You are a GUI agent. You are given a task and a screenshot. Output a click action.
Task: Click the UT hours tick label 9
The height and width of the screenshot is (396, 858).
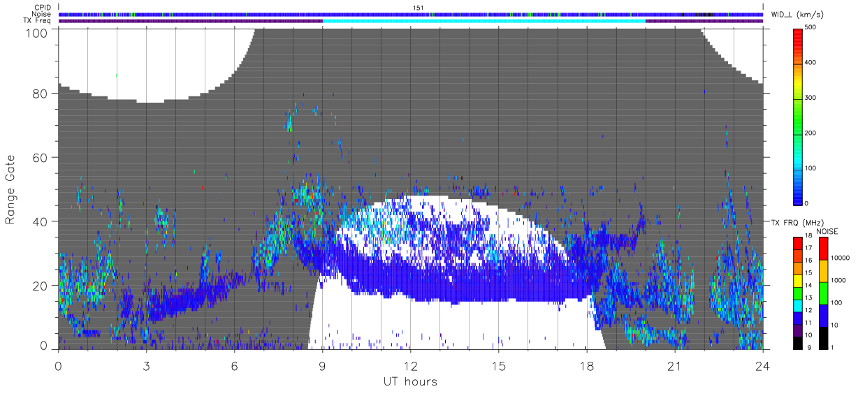(x=322, y=365)
